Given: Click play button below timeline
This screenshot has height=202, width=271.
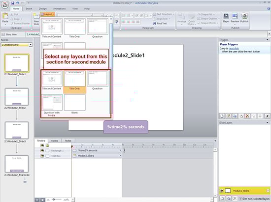Looking at the screenshot, I should 37,200.
